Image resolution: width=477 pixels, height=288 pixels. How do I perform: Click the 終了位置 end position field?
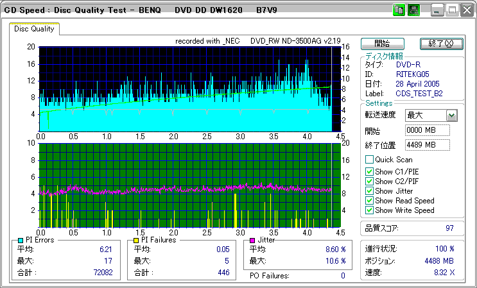427,145
